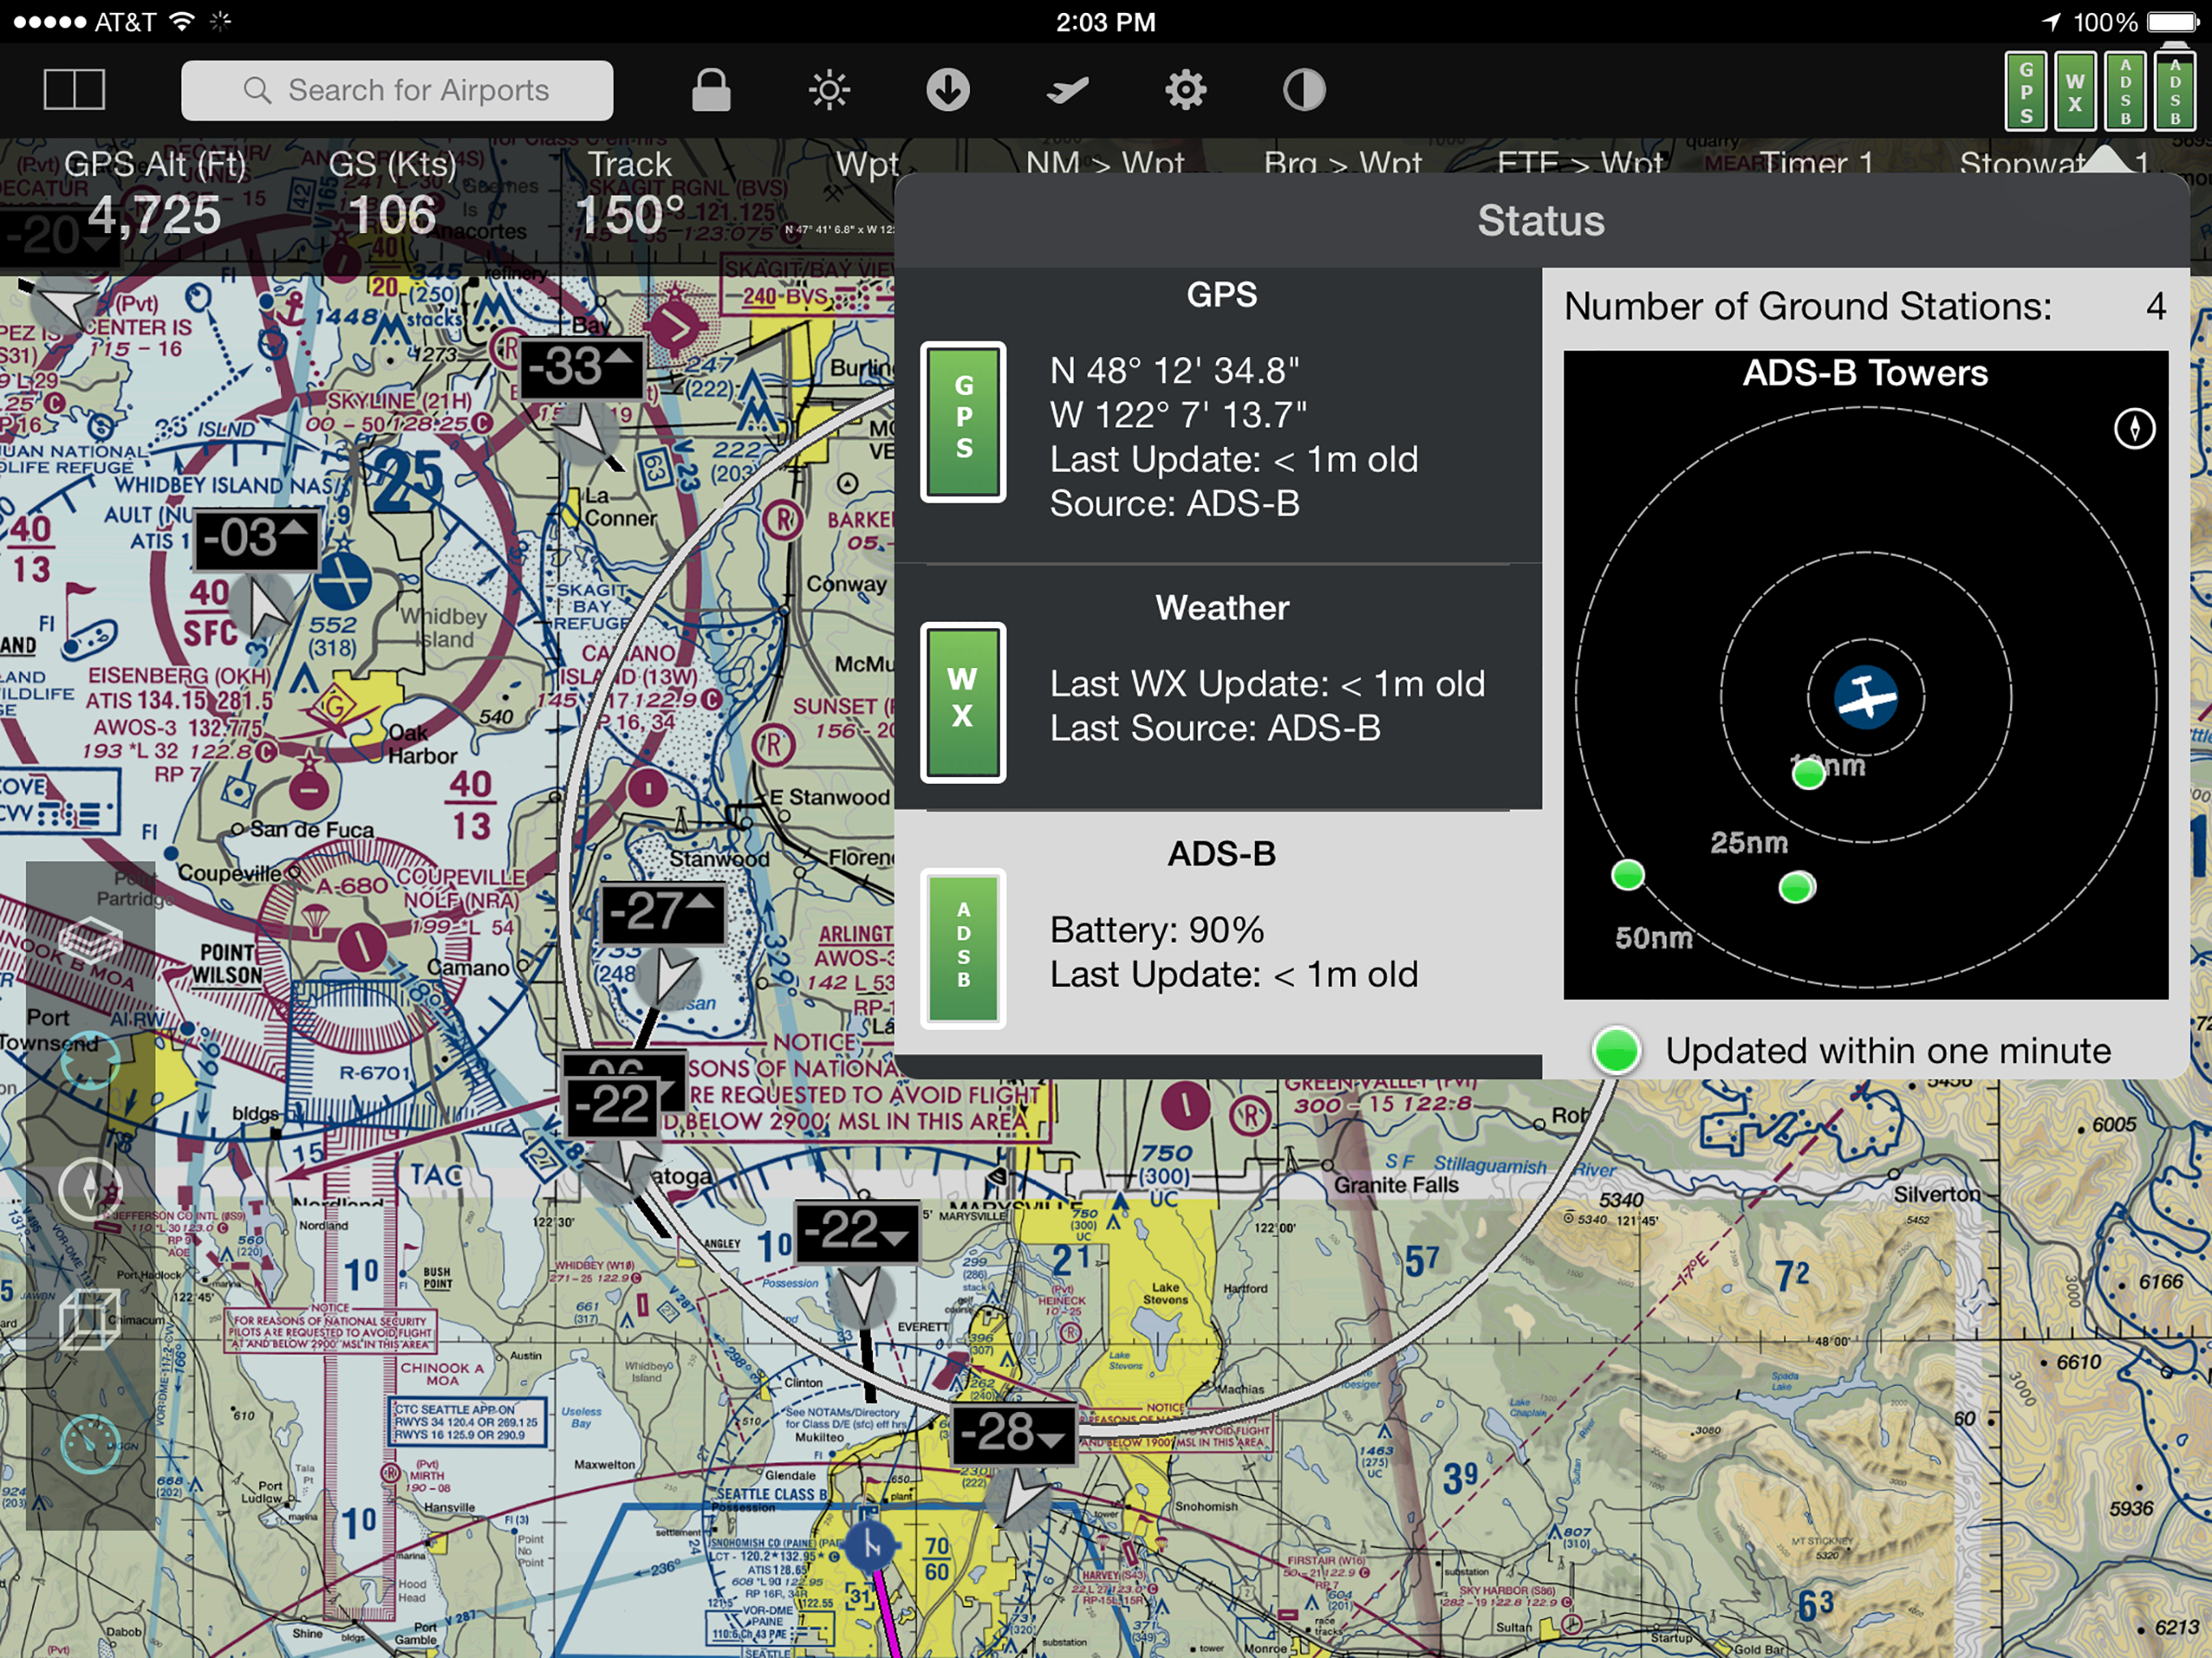Open the downloads arrow icon

pos(947,90)
